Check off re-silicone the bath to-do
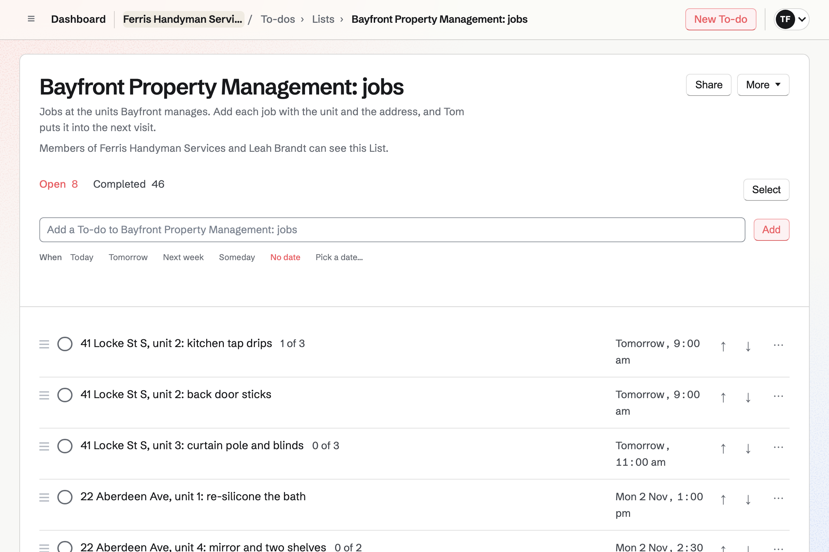The height and width of the screenshot is (552, 829). [65, 497]
